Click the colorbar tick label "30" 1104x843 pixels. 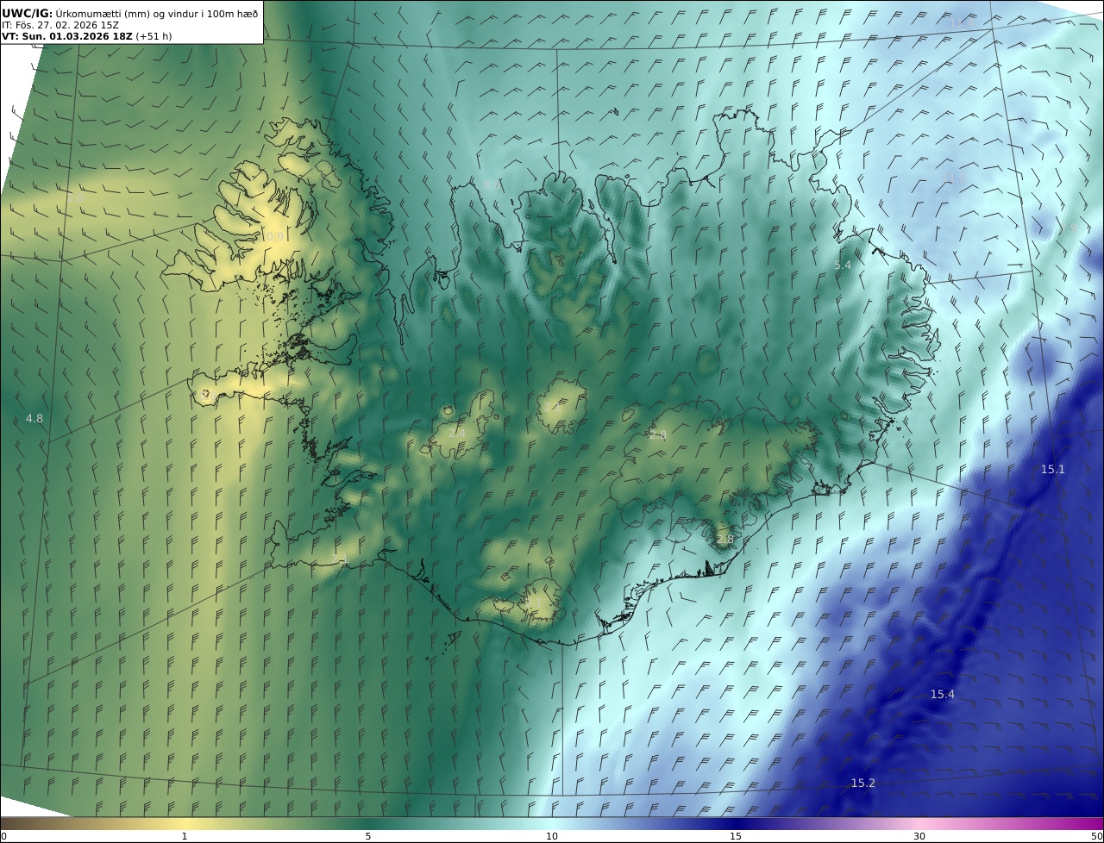[x=919, y=836]
